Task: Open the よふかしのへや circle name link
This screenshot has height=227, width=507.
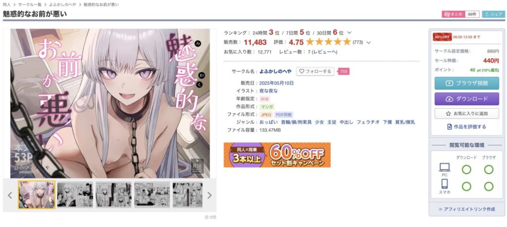Action: click(275, 71)
